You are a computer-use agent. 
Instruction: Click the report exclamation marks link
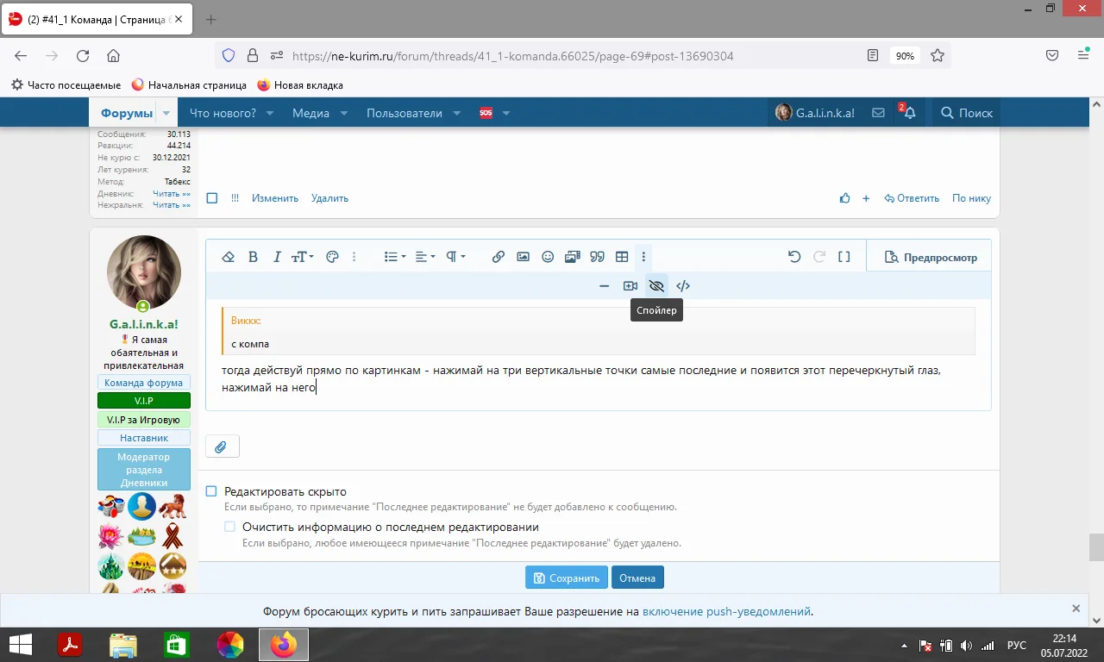tap(235, 198)
